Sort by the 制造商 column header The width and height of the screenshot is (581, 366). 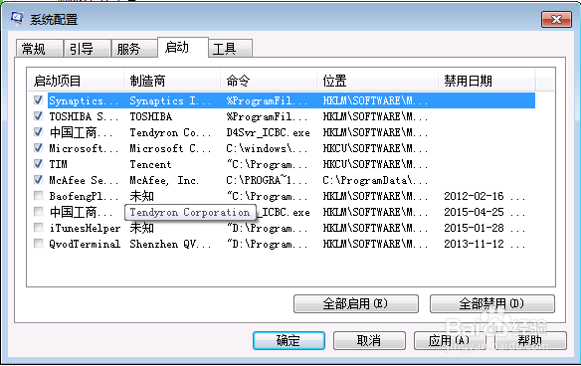[172, 81]
